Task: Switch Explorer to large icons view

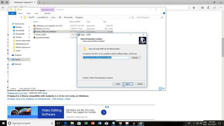Action: pyautogui.click(x=163, y=89)
